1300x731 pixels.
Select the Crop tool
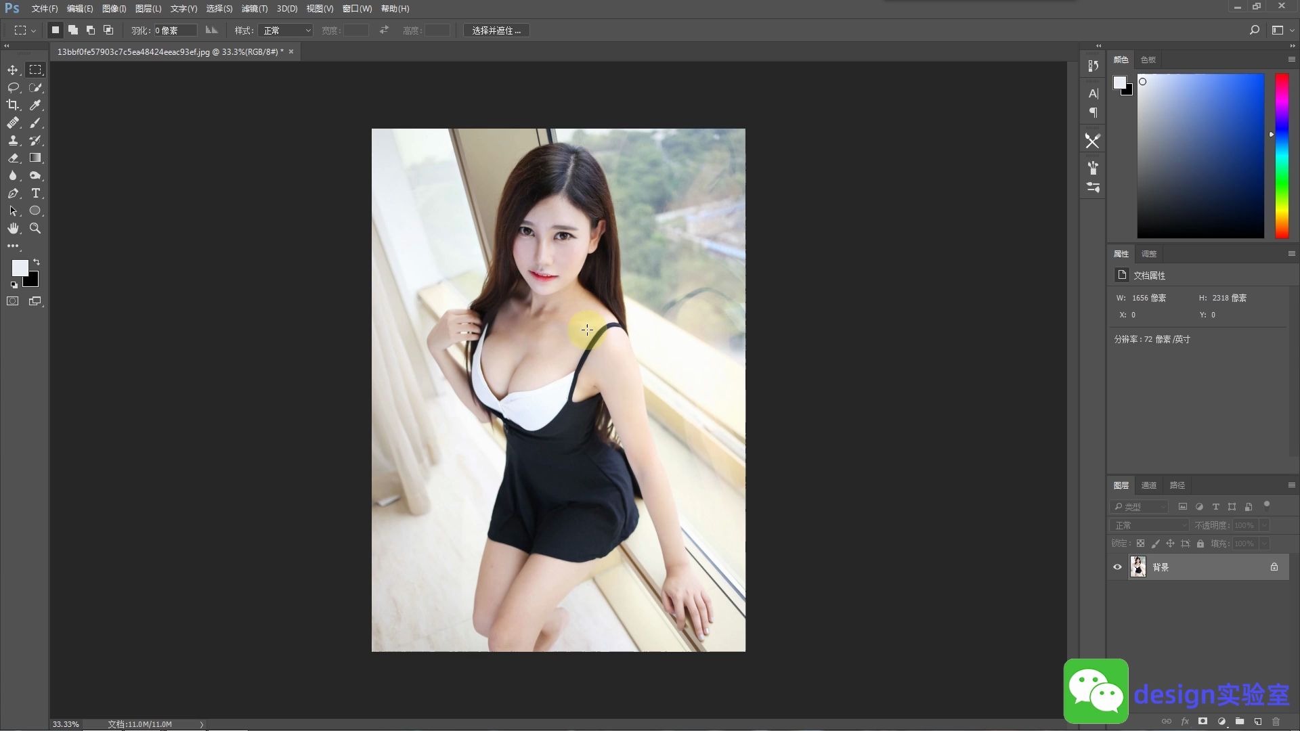13,105
